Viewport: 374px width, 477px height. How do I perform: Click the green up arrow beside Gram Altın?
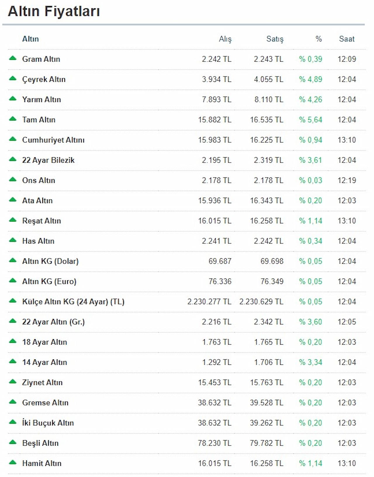point(13,58)
